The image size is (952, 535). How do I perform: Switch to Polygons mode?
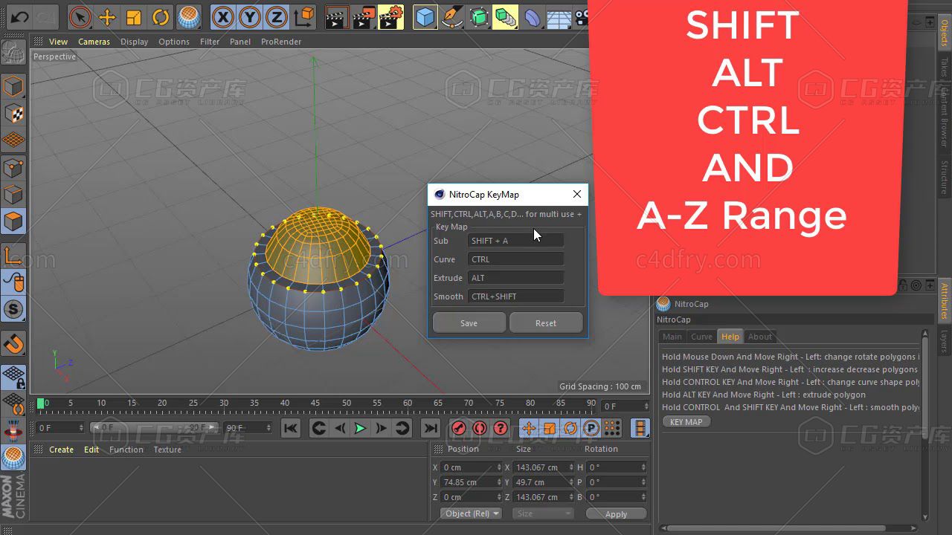pyautogui.click(x=13, y=221)
